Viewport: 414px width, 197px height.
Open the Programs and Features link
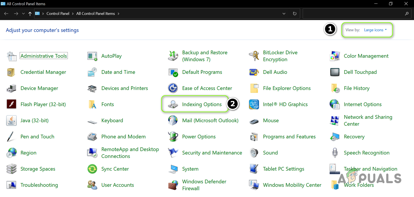pyautogui.click(x=289, y=137)
